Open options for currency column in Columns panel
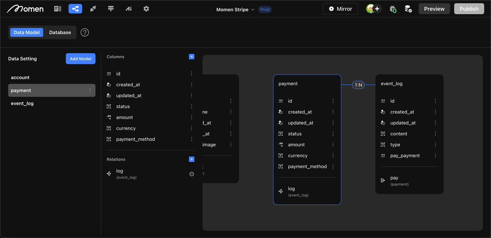491x238 pixels. click(x=192, y=129)
